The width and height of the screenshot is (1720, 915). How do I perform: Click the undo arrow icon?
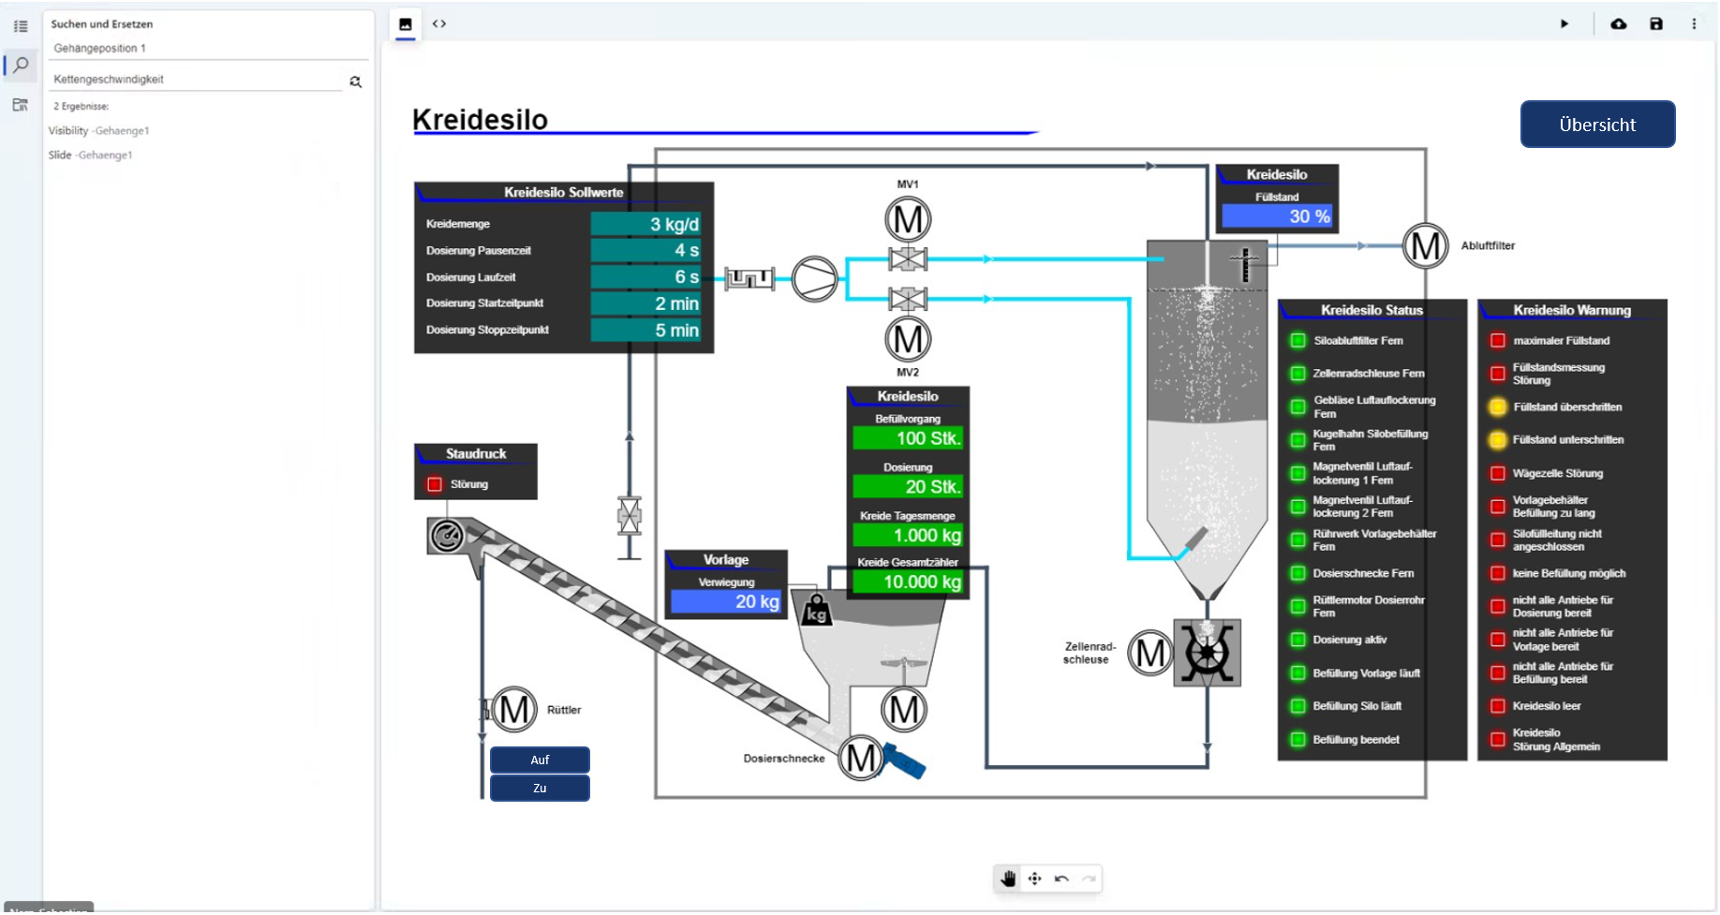tap(1060, 878)
